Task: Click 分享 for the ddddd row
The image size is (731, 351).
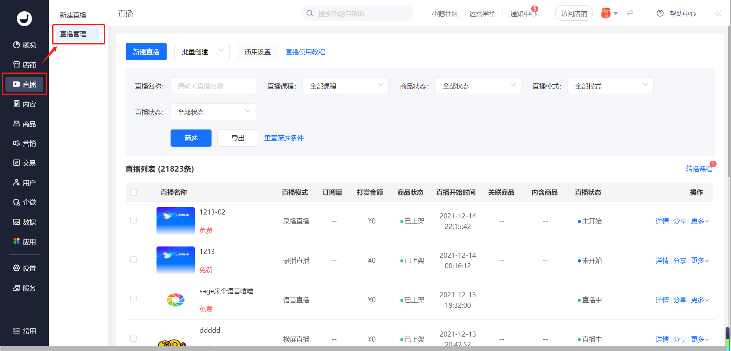Action: (679, 339)
